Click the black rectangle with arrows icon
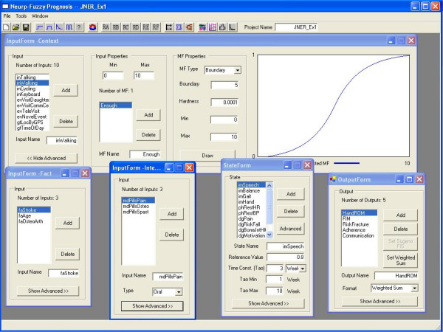443x332 pixels. (169, 27)
